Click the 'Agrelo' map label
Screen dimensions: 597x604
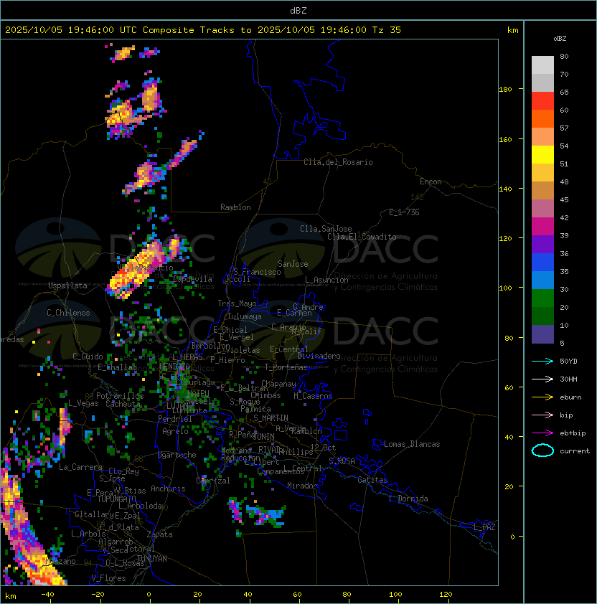pyautogui.click(x=175, y=431)
